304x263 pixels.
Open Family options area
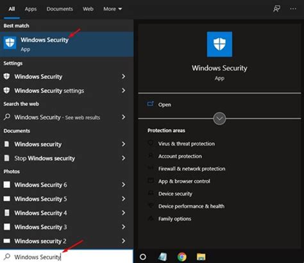pyautogui.click(x=174, y=219)
